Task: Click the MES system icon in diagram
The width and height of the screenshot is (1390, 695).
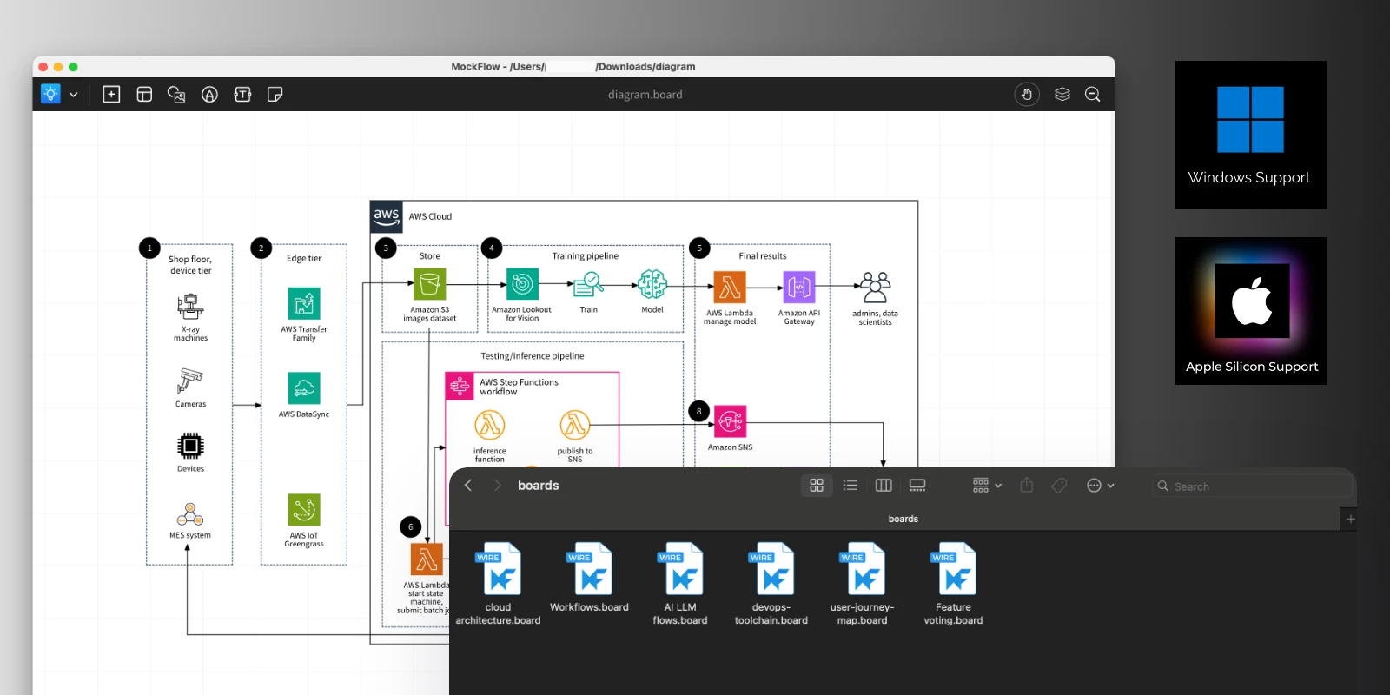Action: [190, 514]
